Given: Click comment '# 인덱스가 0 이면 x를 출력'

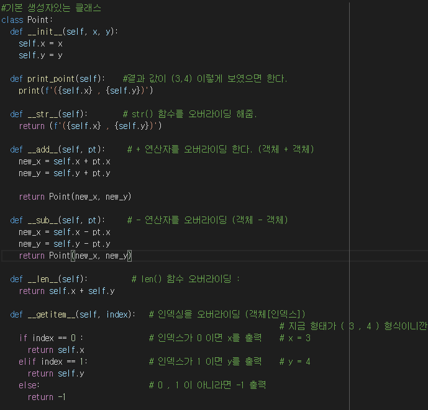Looking at the screenshot, I should 205,338.
